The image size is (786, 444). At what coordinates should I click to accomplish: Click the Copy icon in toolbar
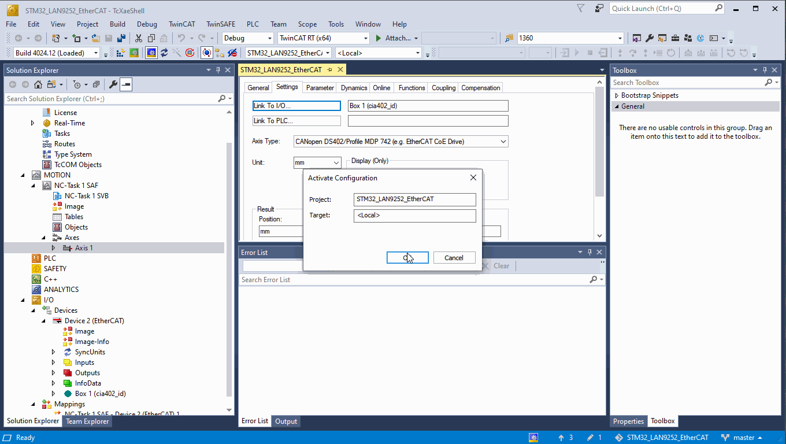pos(151,38)
